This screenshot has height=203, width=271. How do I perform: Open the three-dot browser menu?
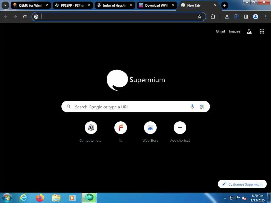tap(265, 17)
